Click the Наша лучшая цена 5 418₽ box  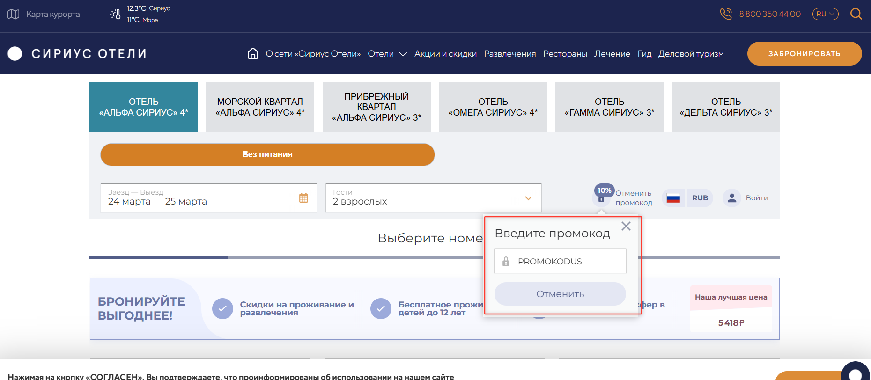pyautogui.click(x=731, y=309)
